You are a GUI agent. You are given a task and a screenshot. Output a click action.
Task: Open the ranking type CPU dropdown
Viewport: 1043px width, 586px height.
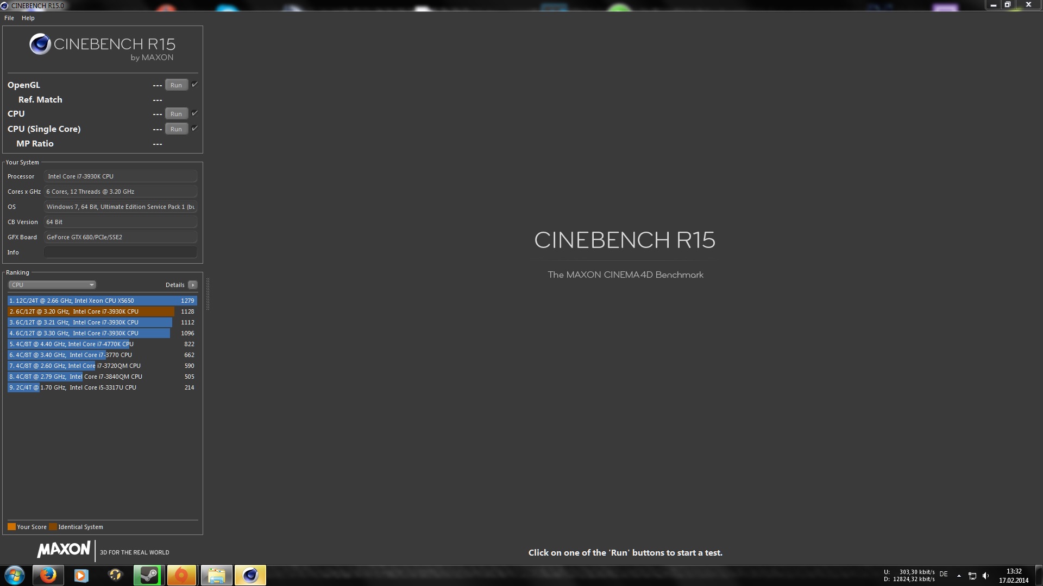point(52,285)
